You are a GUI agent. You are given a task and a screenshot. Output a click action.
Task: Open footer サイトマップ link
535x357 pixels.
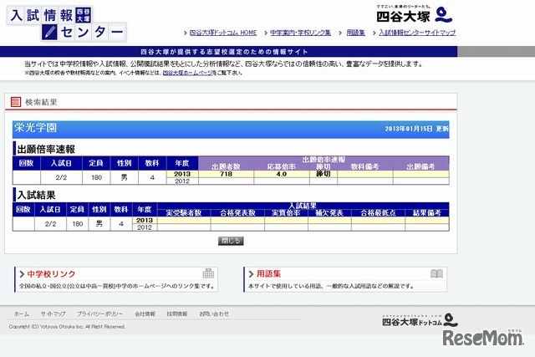click(53, 314)
